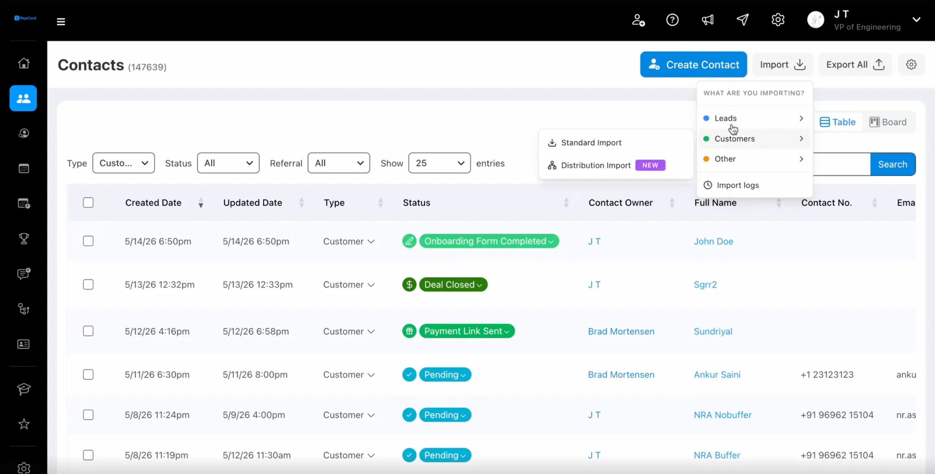Click the RepCard logo

(25, 18)
